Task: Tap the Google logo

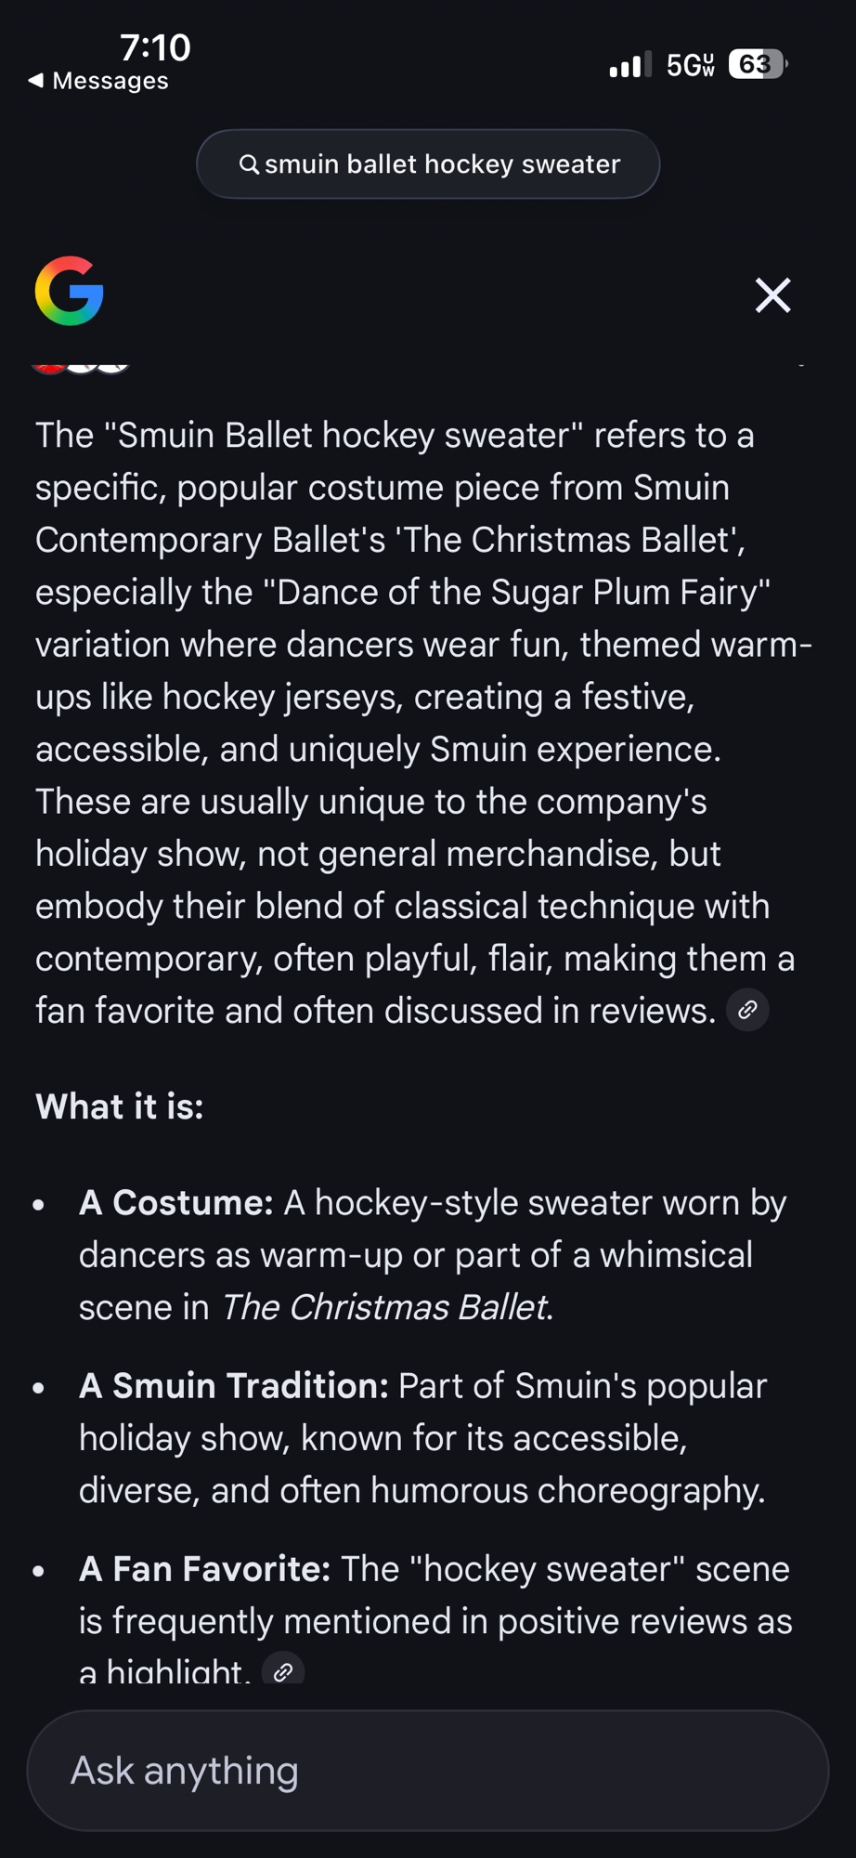Action: (x=70, y=291)
